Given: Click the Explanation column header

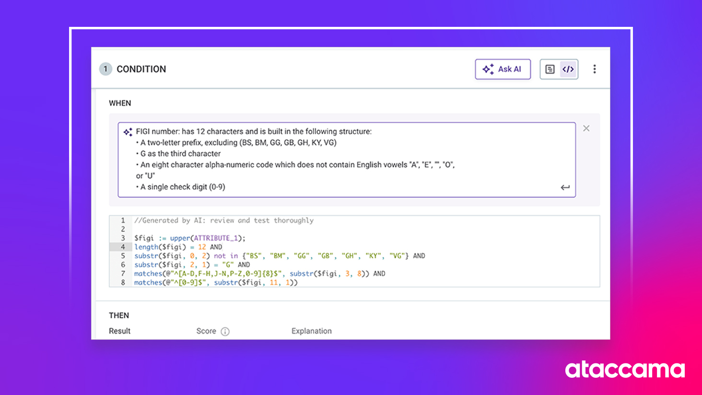Looking at the screenshot, I should 311,331.
